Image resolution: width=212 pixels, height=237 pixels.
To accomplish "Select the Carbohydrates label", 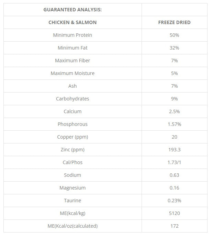I will (72, 99).
